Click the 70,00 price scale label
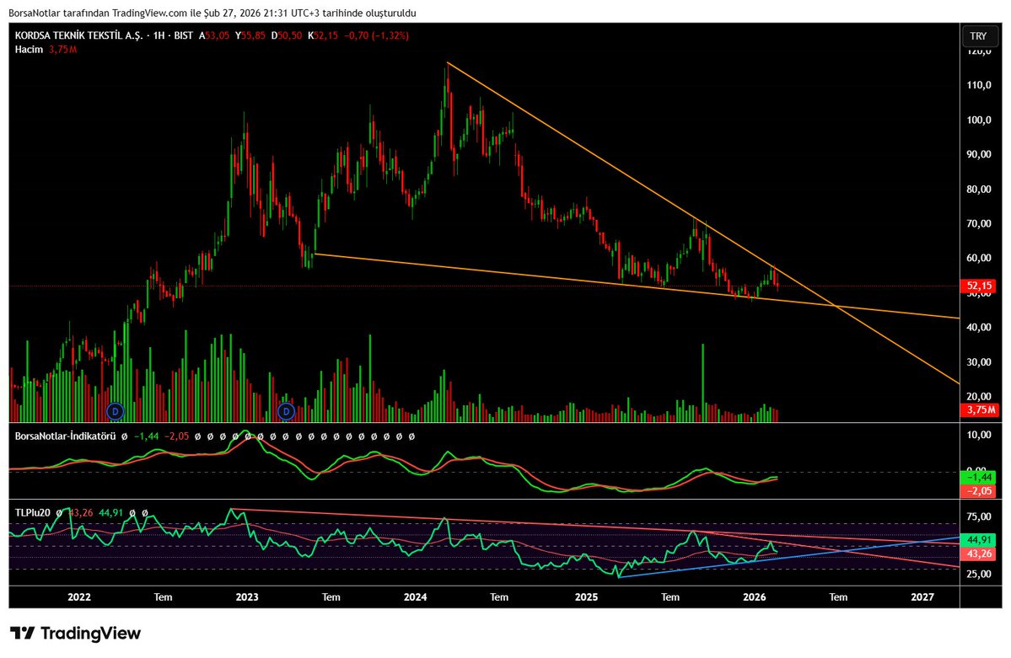1011x658 pixels. 979,223
